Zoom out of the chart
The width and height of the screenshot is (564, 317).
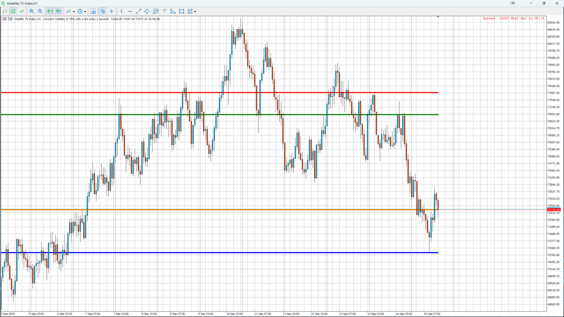tap(40, 11)
